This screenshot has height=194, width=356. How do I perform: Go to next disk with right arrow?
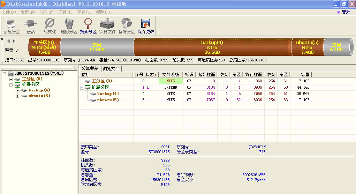tap(14, 41)
